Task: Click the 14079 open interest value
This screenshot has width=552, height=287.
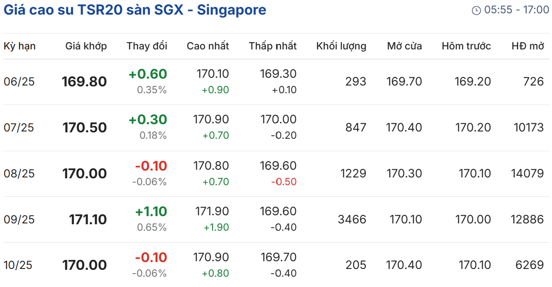Action: click(x=527, y=174)
